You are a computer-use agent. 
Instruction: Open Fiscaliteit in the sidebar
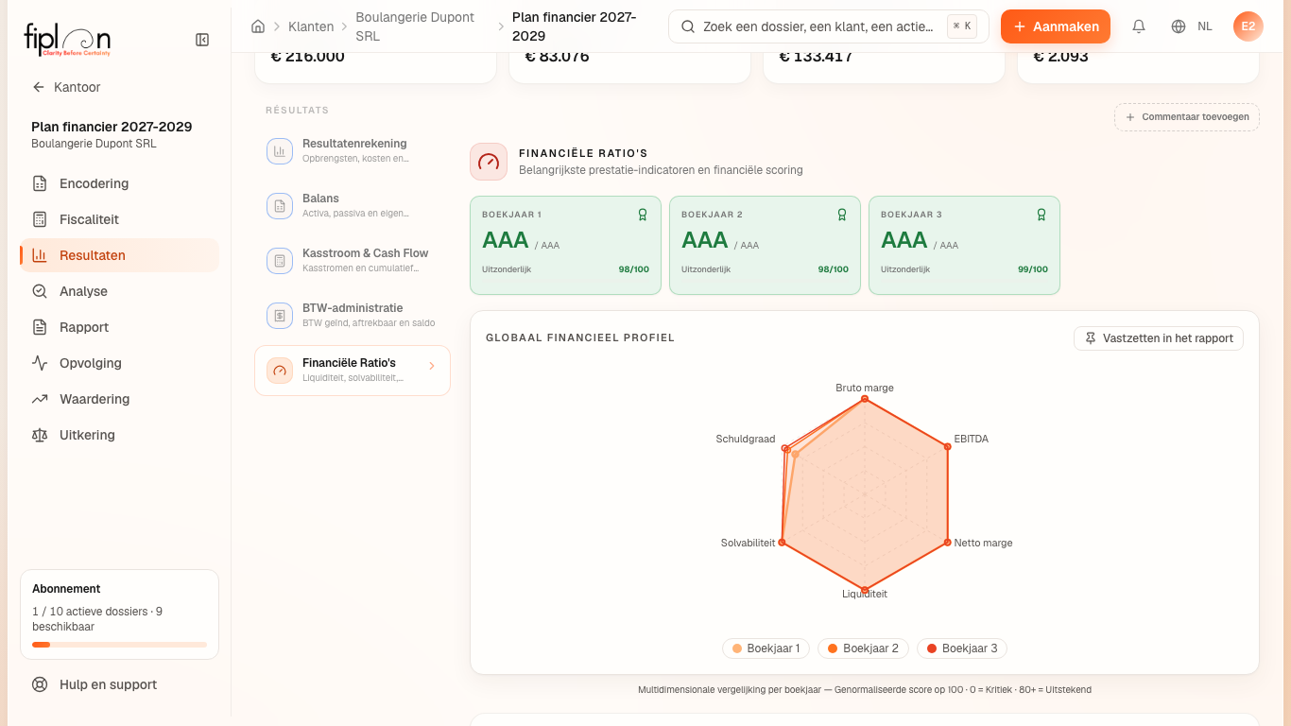119,219
